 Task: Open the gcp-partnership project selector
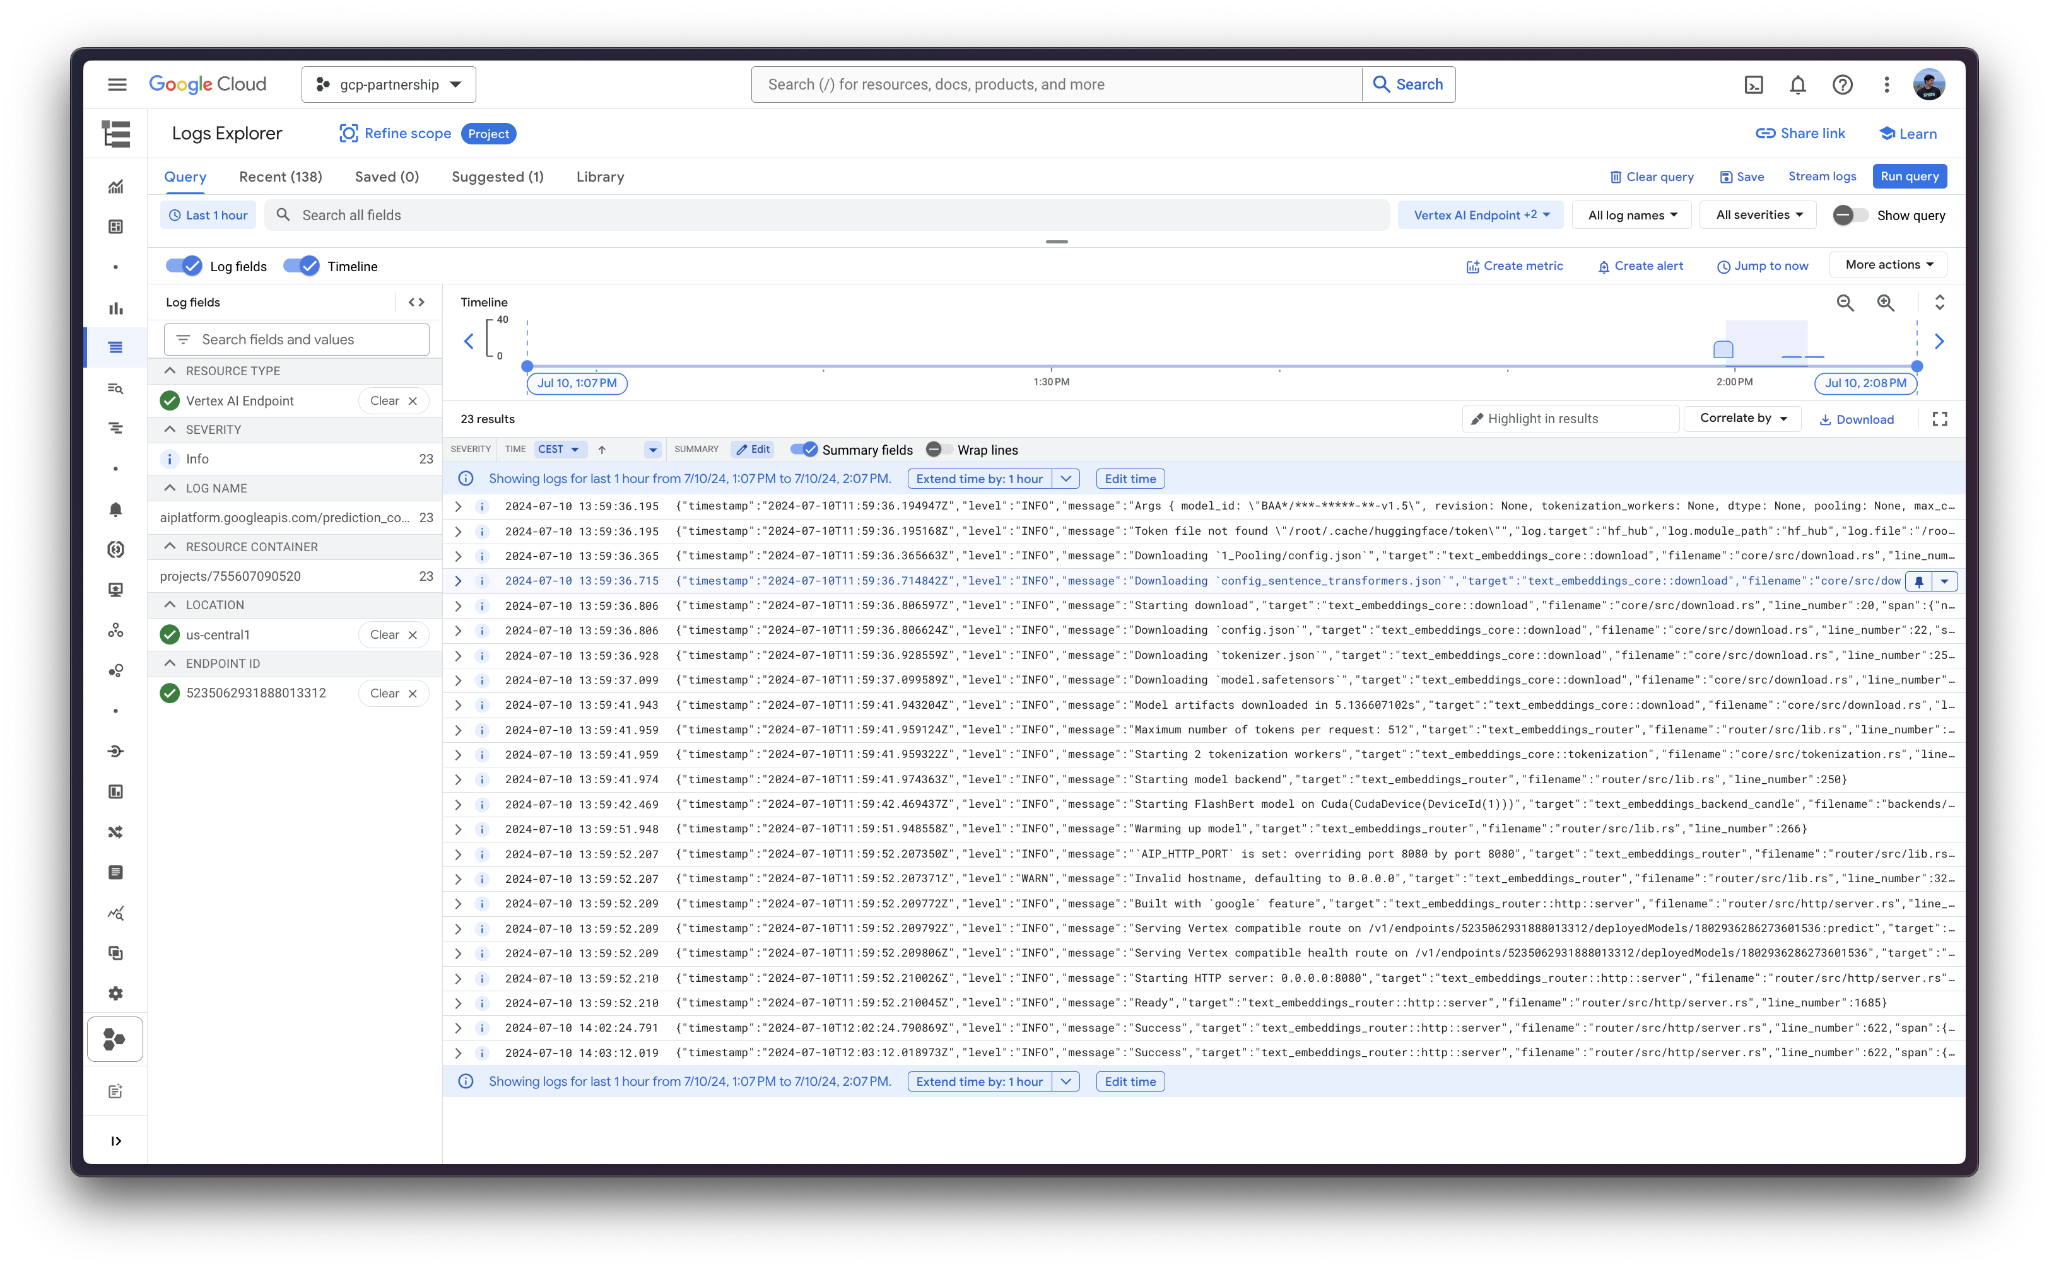389,85
